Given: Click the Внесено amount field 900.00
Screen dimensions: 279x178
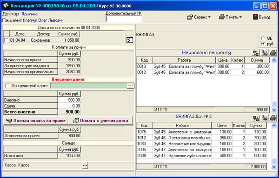Looking at the screenshot, I should 69,100.
